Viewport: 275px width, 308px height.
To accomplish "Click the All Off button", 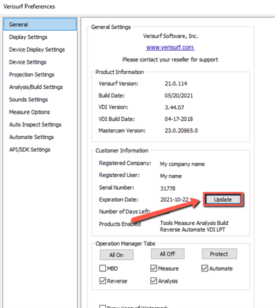I will [167, 253].
